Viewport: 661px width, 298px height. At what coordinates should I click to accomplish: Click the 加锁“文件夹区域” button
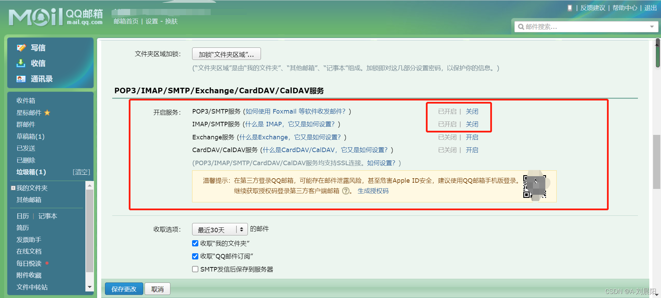[x=226, y=54]
